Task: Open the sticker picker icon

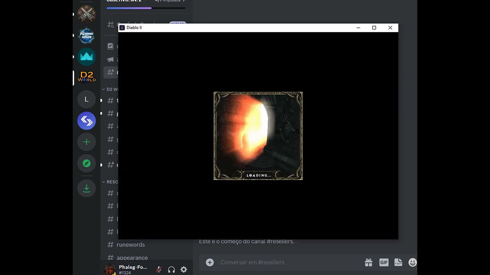Action: (398, 262)
